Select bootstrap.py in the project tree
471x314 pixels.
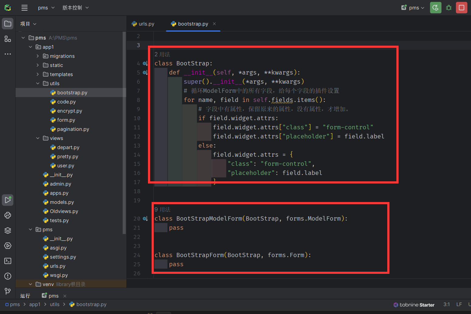(71, 92)
